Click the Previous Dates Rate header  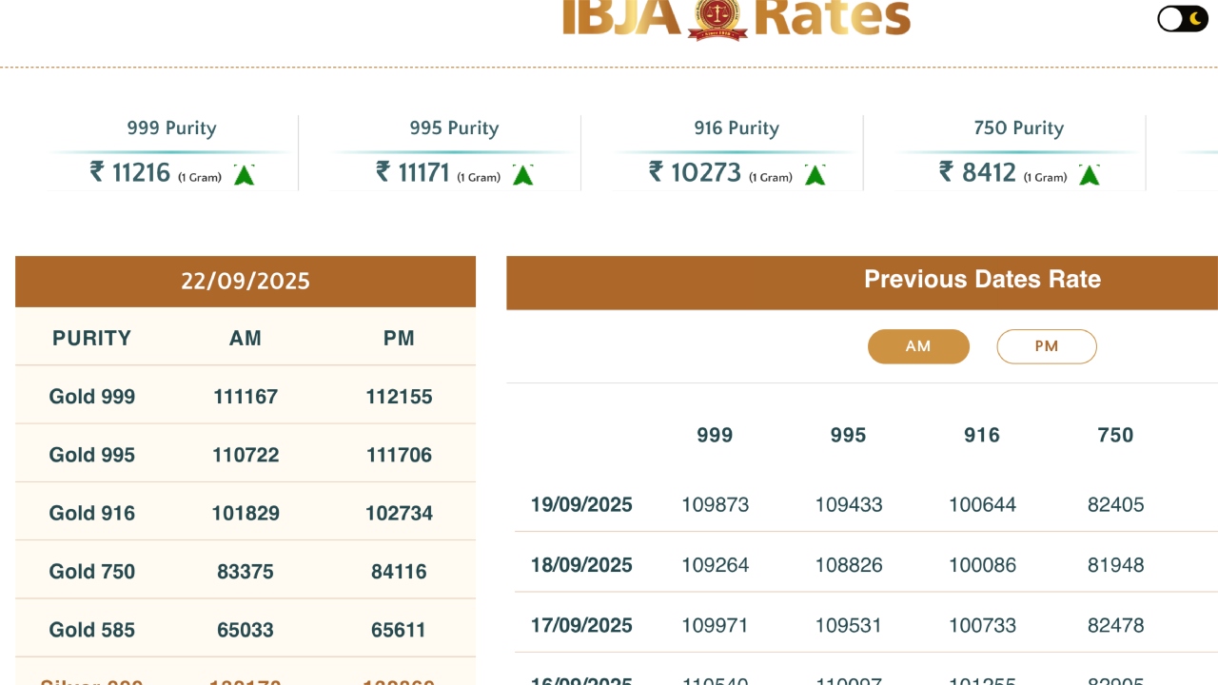tap(982, 280)
